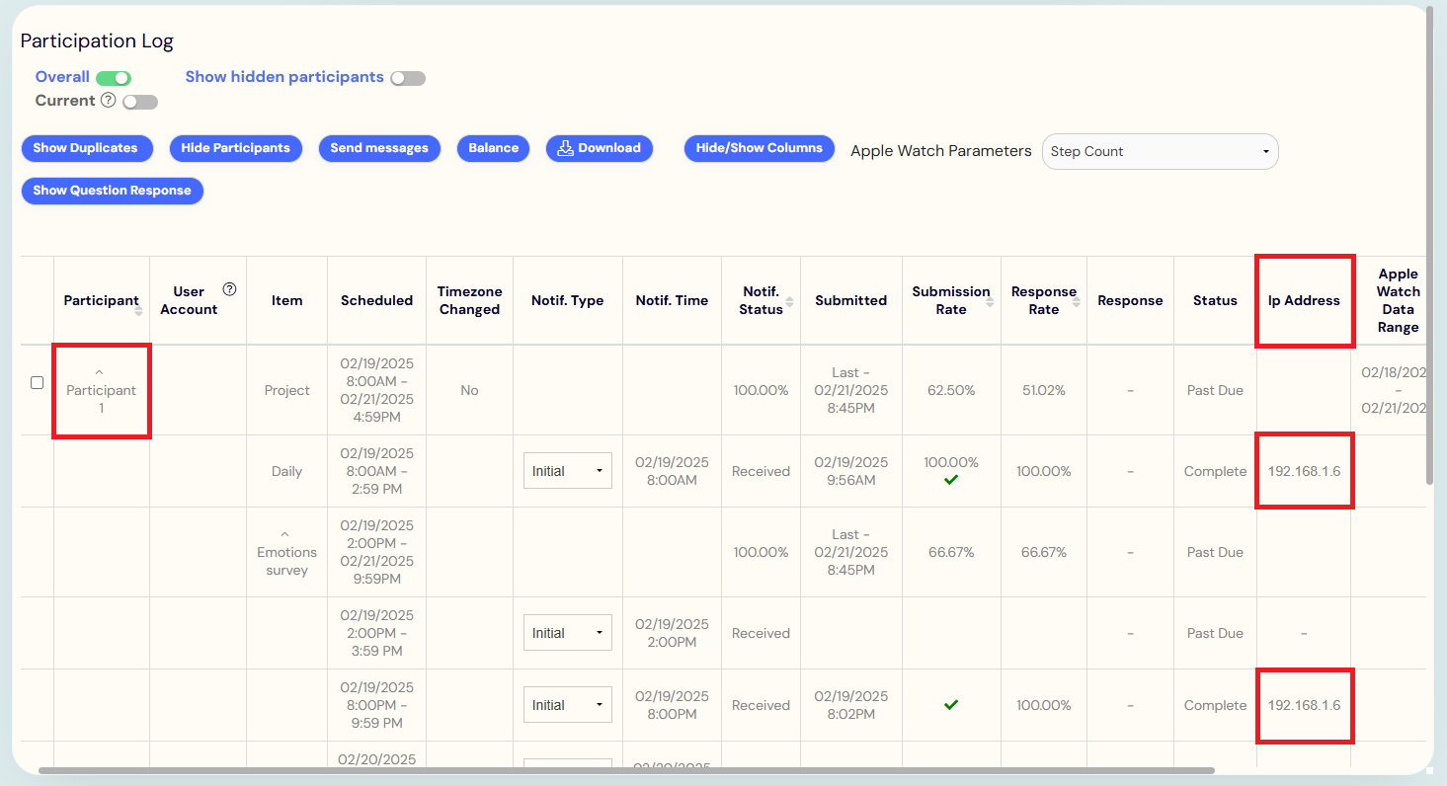Open Notif. Type dropdown in the Daily row
This screenshot has height=786, width=1447.
pyautogui.click(x=568, y=471)
